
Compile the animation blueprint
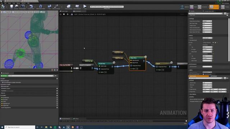click(3, 6)
